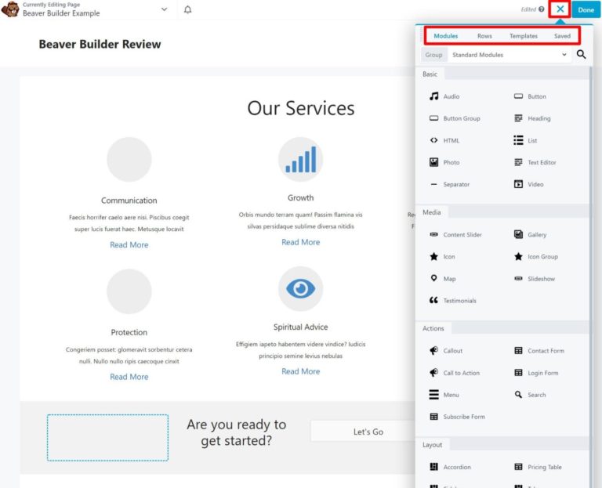Select the Audio module icon
Image resolution: width=602 pixels, height=488 pixels.
pos(433,96)
